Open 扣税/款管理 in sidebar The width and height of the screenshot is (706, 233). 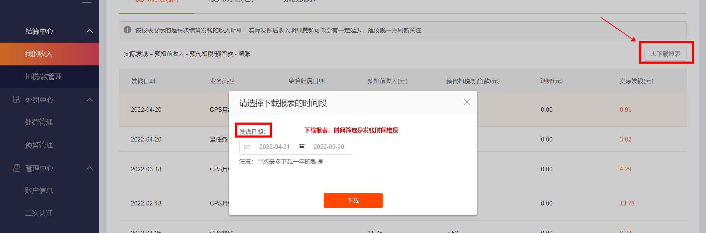(49, 77)
